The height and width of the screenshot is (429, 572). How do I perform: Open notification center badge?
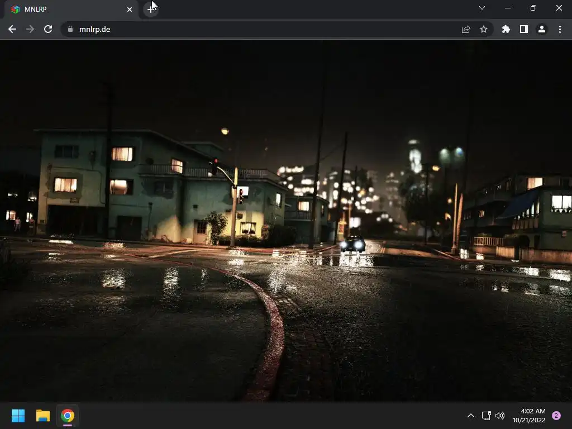pyautogui.click(x=556, y=416)
